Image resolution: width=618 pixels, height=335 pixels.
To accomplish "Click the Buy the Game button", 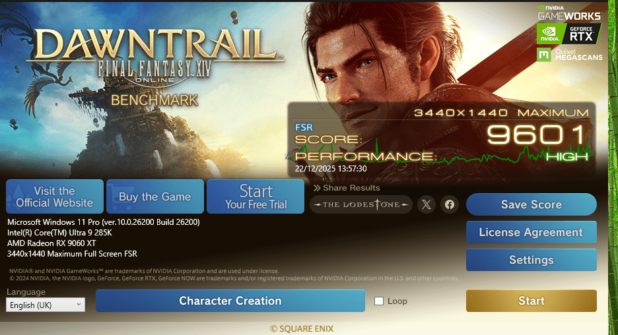I will 155,197.
